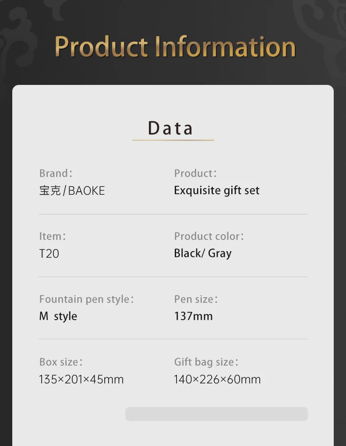The width and height of the screenshot is (346, 446).
Task: Click the Brand field label
Action: click(55, 173)
